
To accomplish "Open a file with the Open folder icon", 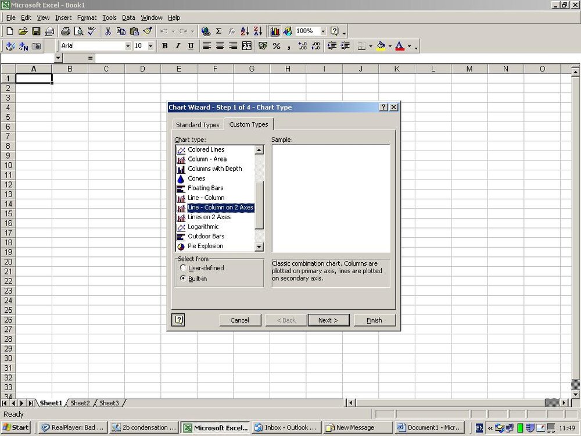I will (23, 31).
